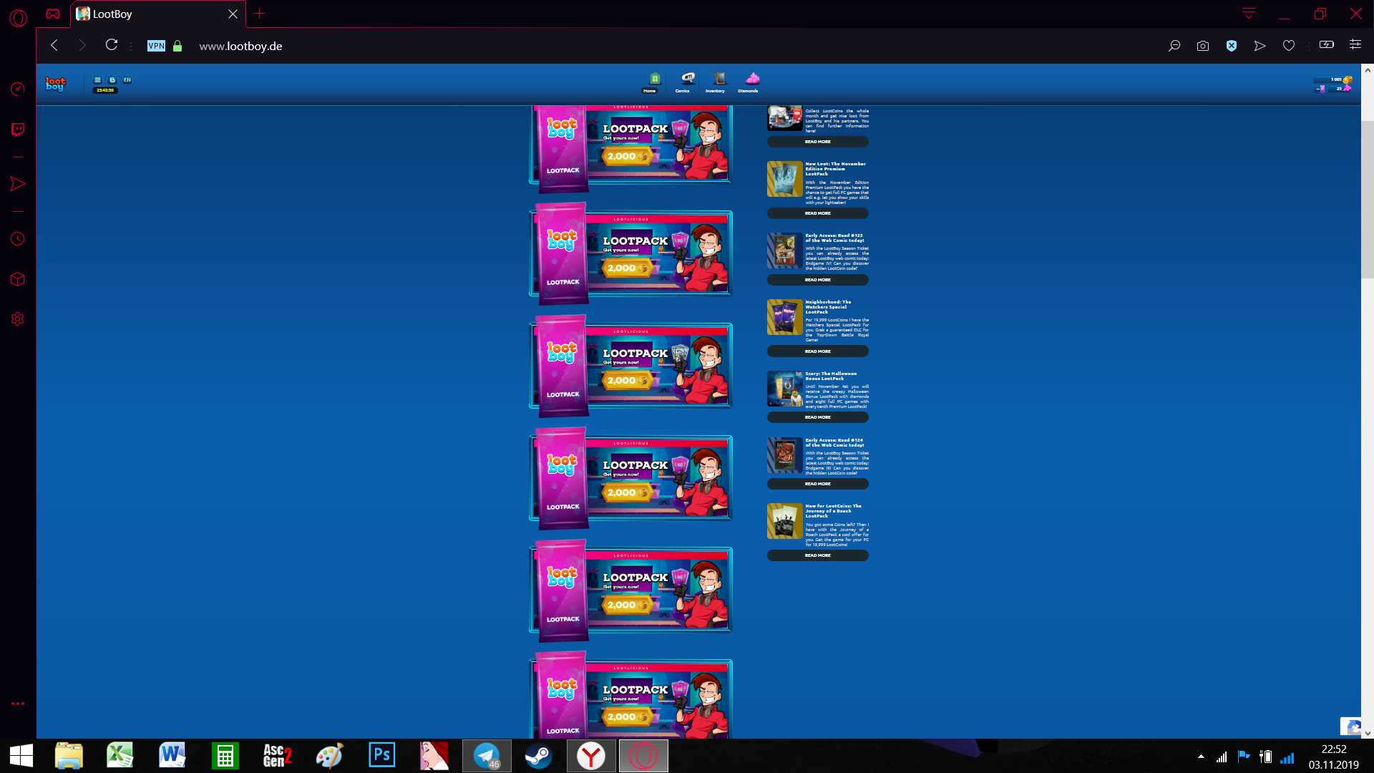Open the Diamonds section
Image resolution: width=1374 pixels, height=773 pixels.
[x=749, y=83]
